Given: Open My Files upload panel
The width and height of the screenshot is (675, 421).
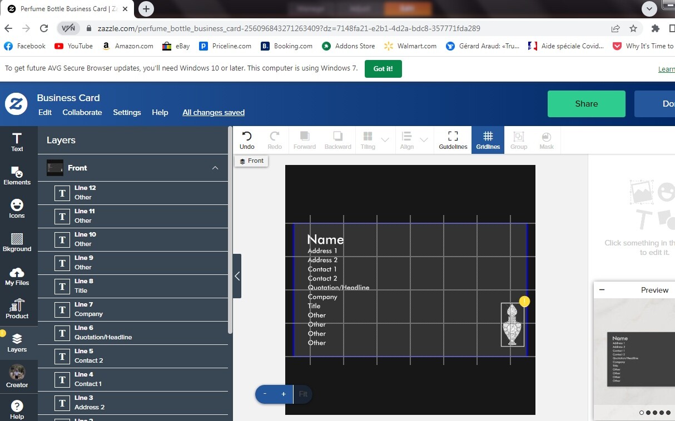Looking at the screenshot, I should click(17, 276).
